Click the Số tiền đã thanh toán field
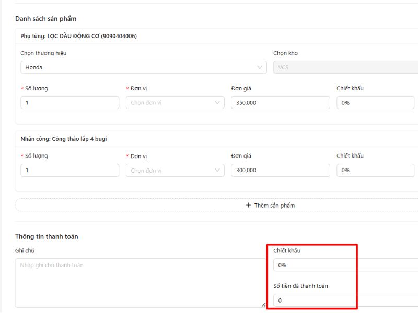 coord(345,300)
